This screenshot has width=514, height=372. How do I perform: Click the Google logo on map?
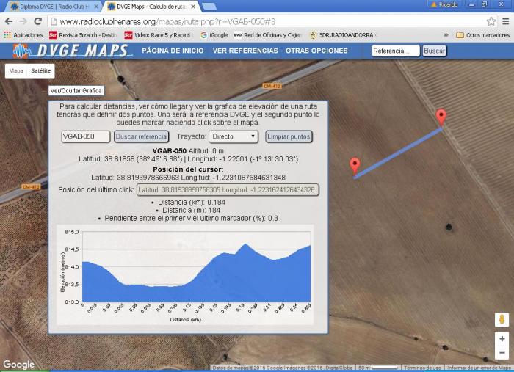point(18,364)
